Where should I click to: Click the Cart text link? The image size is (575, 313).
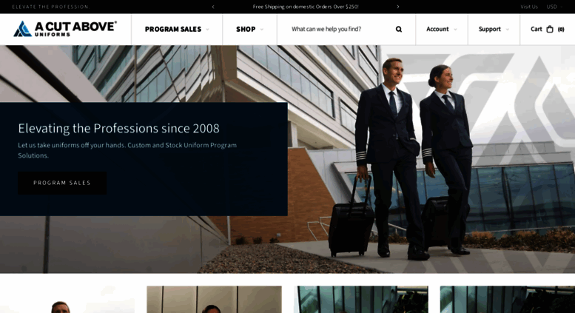point(536,29)
